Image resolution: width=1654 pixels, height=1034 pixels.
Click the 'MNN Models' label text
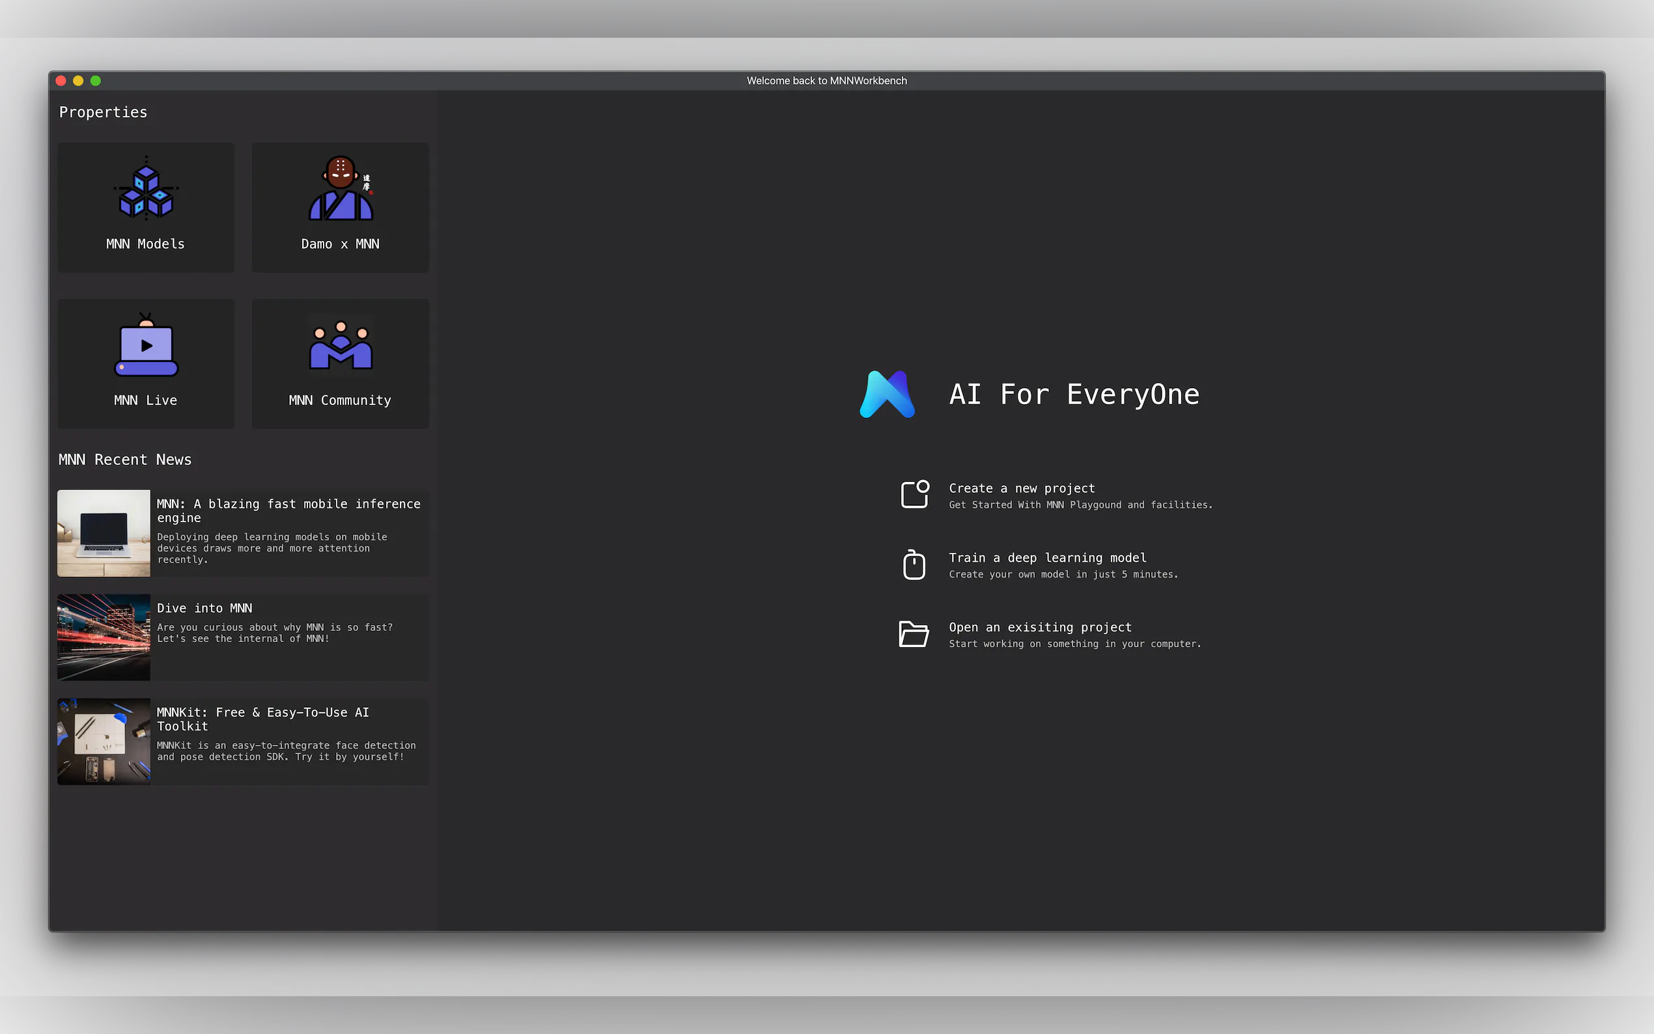click(145, 244)
